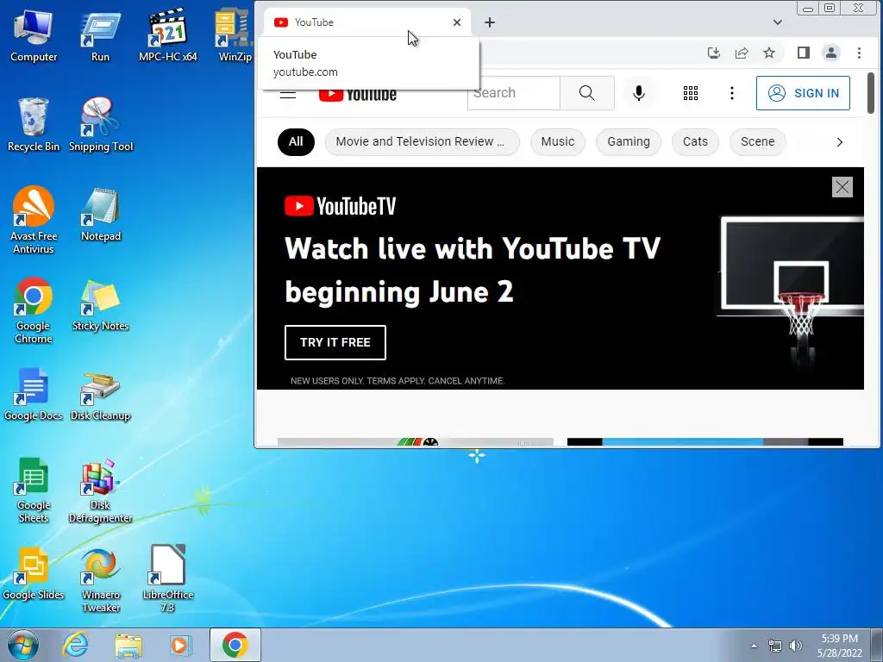Screen dimensions: 883x662
Task: Open the Notepad desktop shortcut
Action: click(101, 215)
